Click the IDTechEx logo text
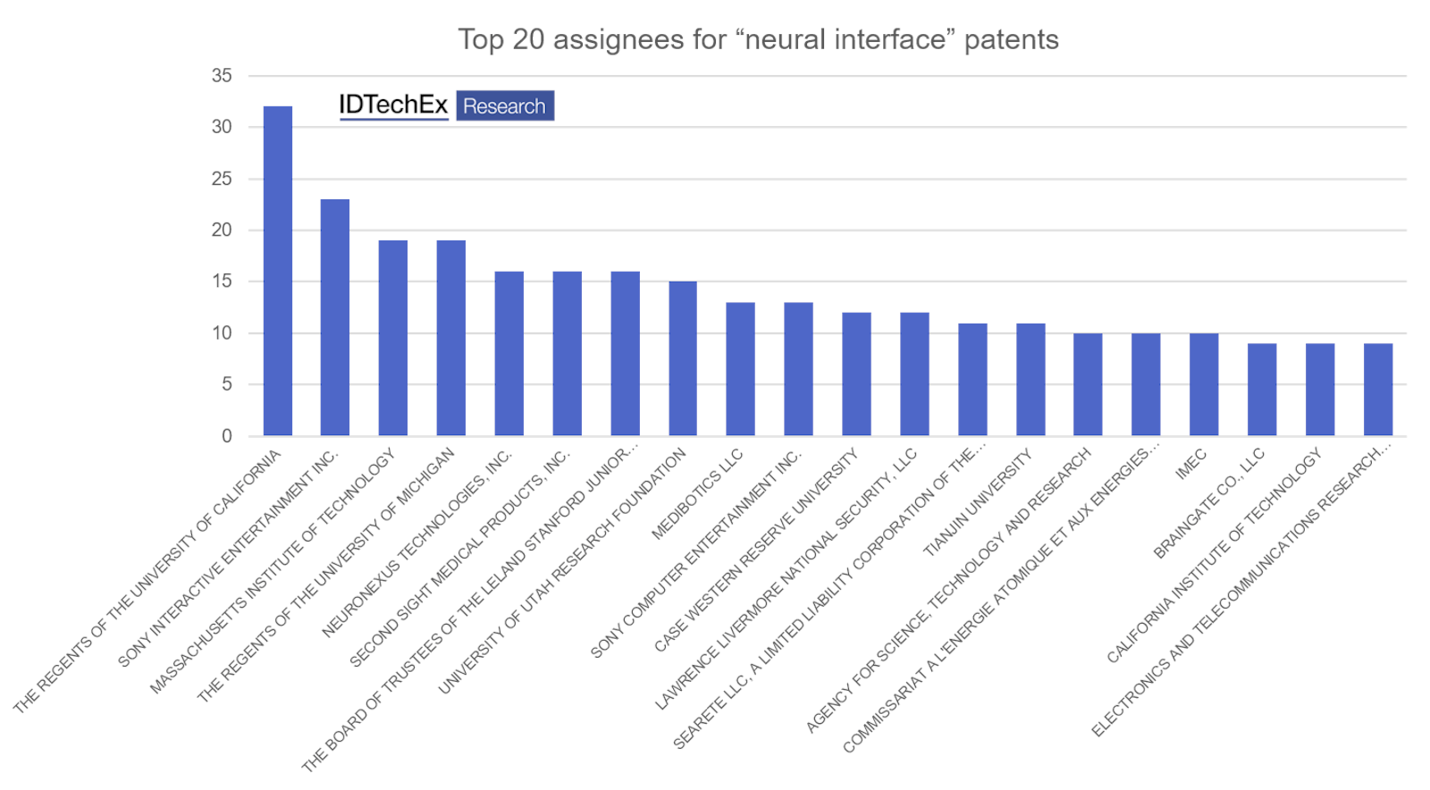Screen dimensions: 1430x790 pyautogui.click(x=392, y=105)
